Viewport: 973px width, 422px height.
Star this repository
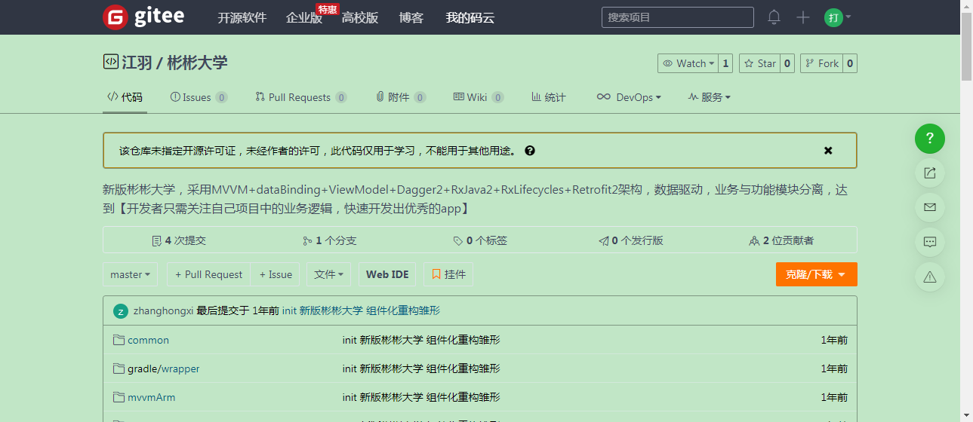tap(759, 63)
